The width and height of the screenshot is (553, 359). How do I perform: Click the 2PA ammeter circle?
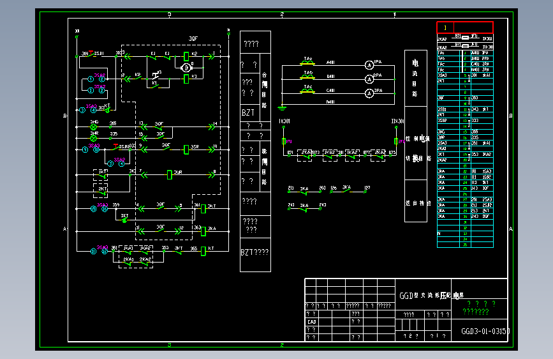[x=369, y=79]
